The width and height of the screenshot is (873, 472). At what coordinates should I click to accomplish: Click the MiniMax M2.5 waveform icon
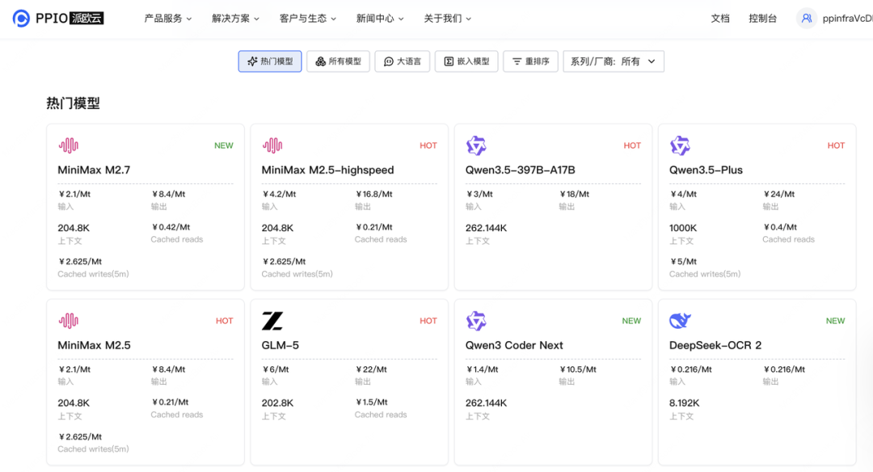[69, 321]
